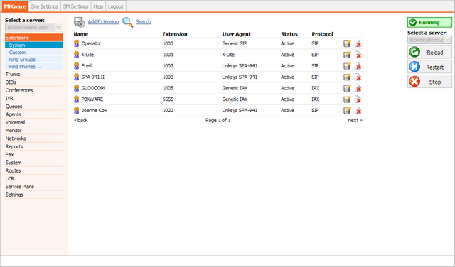Screen dimensions: 455x267
Task: Open the SM Settings tab
Action: coord(76,6)
